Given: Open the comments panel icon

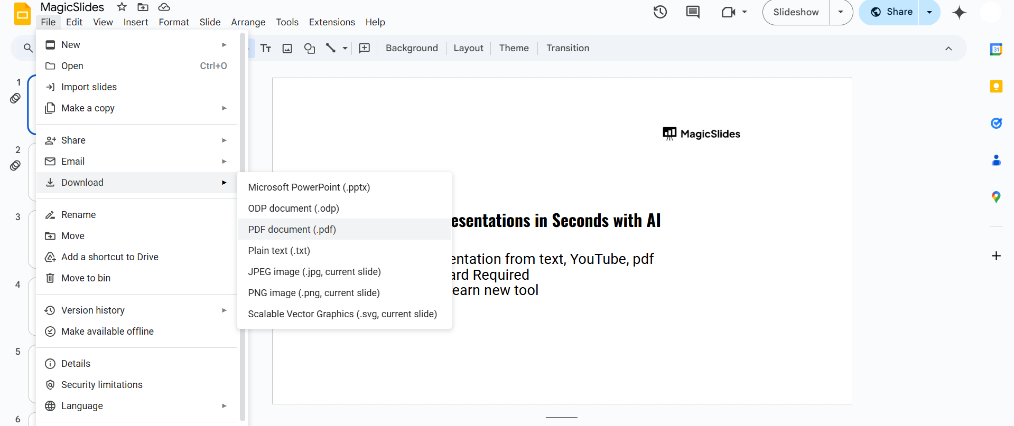Looking at the screenshot, I should click(x=693, y=12).
